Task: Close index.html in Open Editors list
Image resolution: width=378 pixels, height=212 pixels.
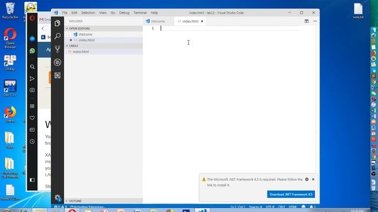Action: click(71, 40)
